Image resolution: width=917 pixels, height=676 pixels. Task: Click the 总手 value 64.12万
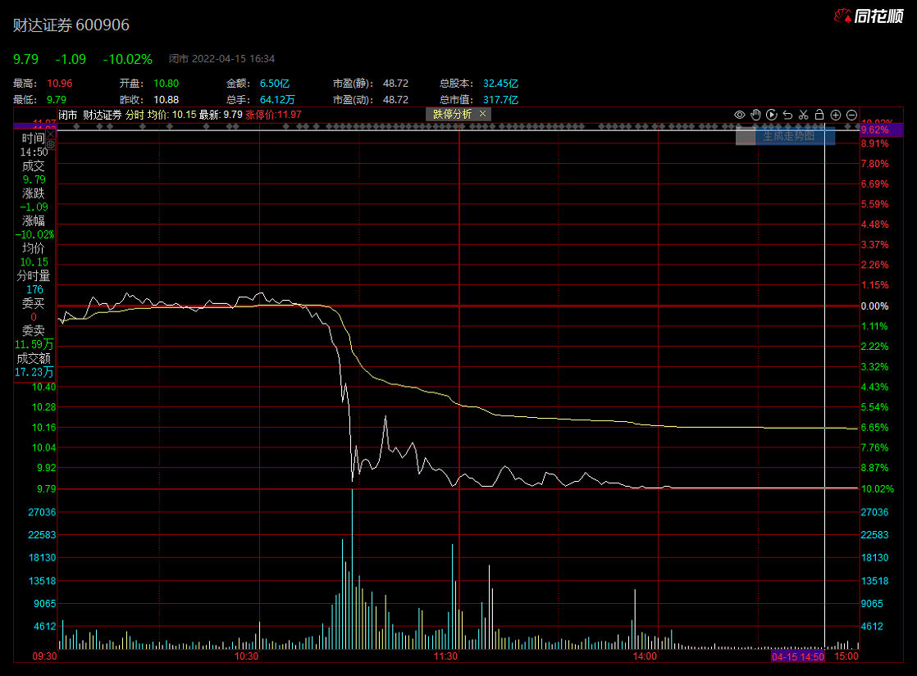tap(277, 100)
